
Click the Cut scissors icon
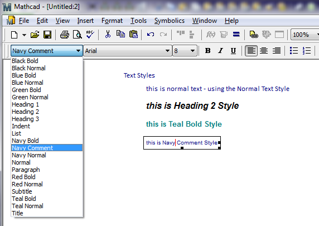click(x=108, y=35)
